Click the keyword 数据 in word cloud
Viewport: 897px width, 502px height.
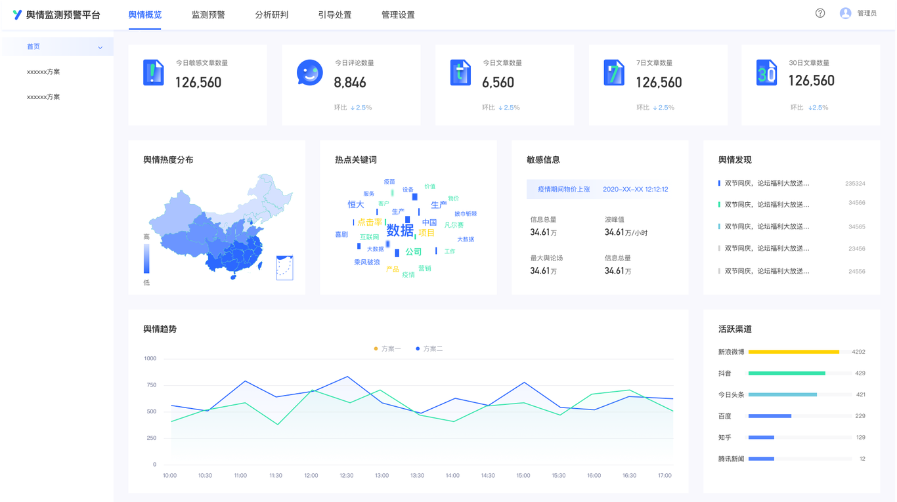[x=400, y=230]
